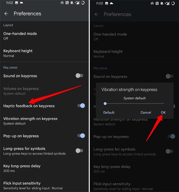The height and width of the screenshot is (192, 179).
Task: Toggle Long-press for symbols on
Action: point(79,151)
